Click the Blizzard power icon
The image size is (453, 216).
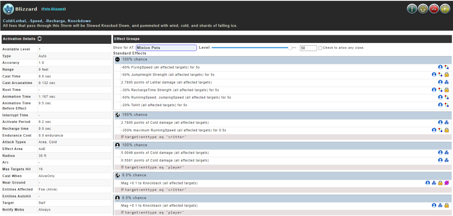[x=8, y=9]
